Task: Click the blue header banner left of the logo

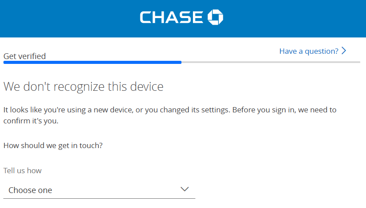Action: coord(70,19)
